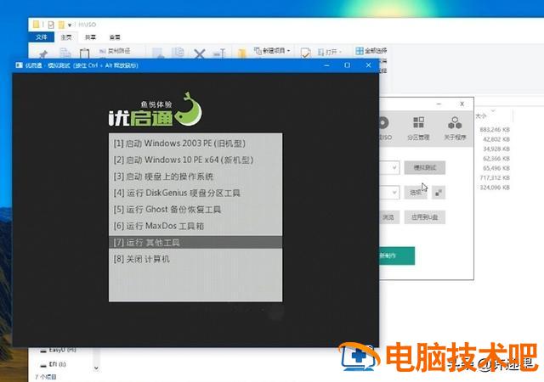
Task: Open 关于程序 in EasyU tool window
Action: click(455, 128)
